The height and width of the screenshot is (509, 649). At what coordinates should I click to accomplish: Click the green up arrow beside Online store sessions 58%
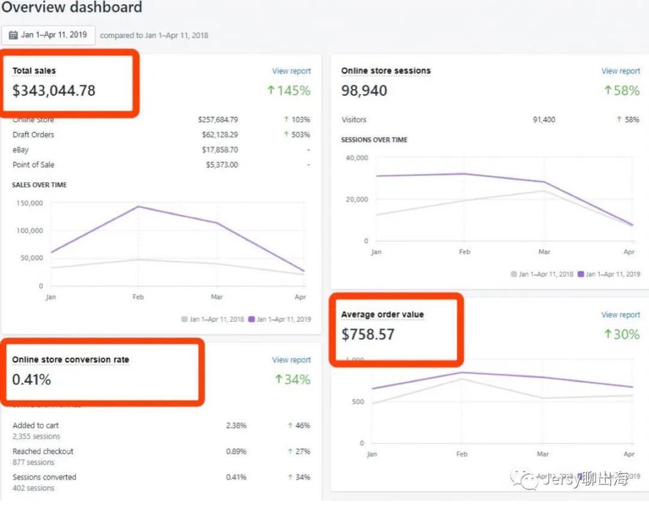pyautogui.click(x=608, y=90)
